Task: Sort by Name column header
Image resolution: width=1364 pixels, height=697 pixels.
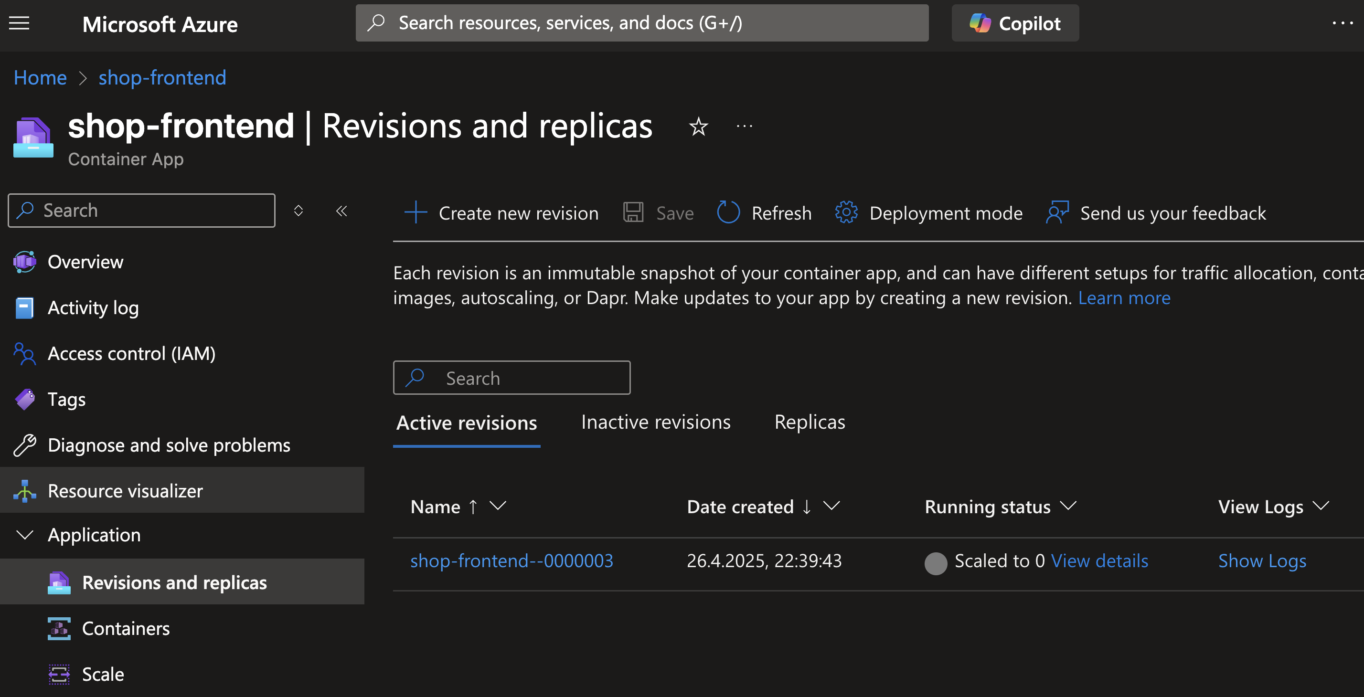Action: [x=435, y=507]
